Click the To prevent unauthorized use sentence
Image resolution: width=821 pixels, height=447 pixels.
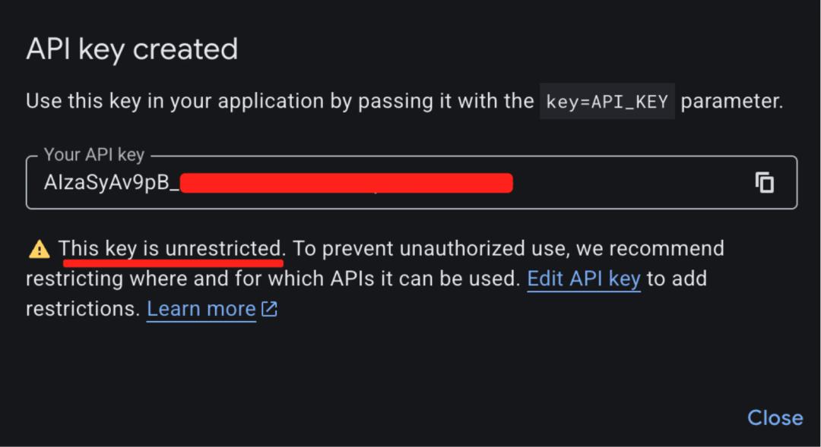(x=426, y=248)
